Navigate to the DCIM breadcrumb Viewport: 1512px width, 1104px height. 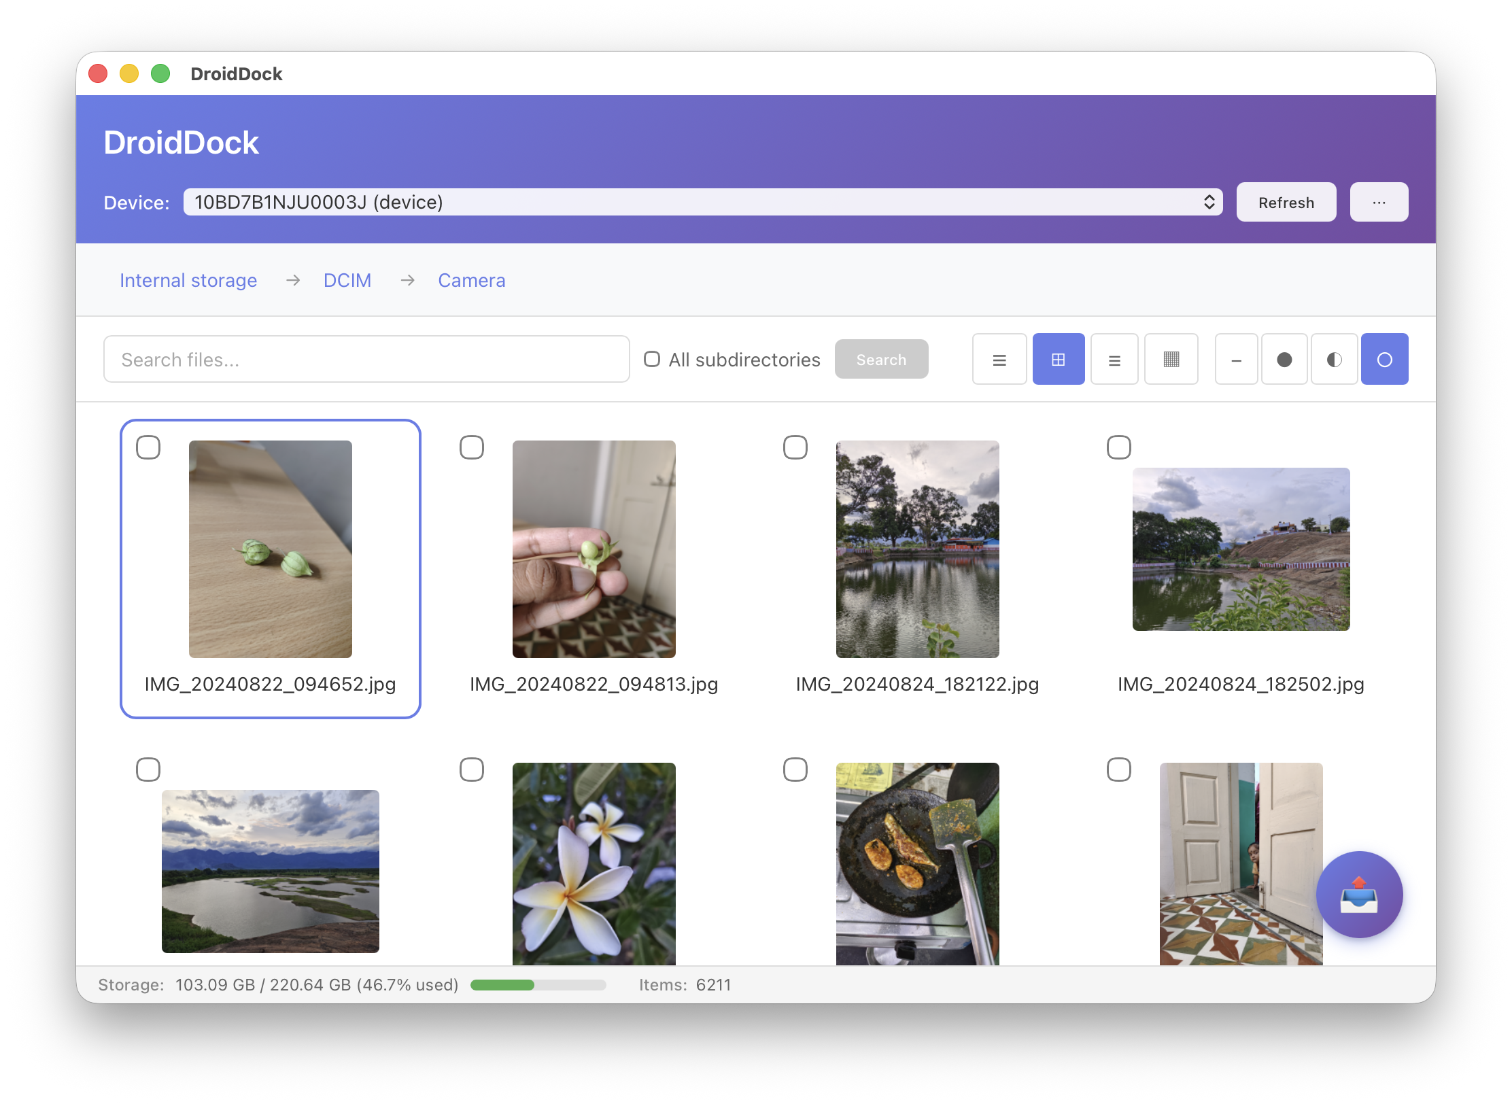click(347, 280)
